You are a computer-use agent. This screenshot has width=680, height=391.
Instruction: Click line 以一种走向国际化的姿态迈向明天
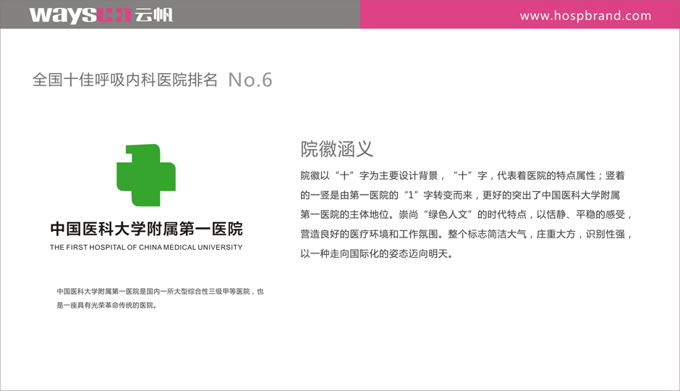pyautogui.click(x=377, y=253)
